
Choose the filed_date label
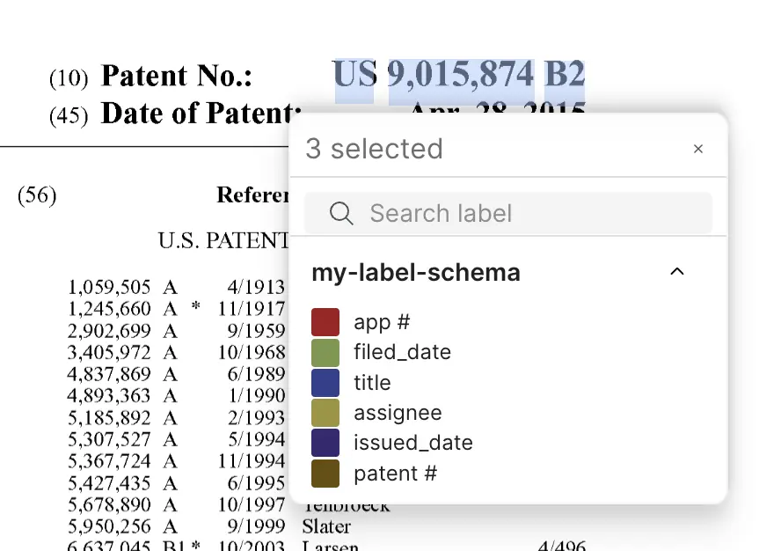point(402,352)
